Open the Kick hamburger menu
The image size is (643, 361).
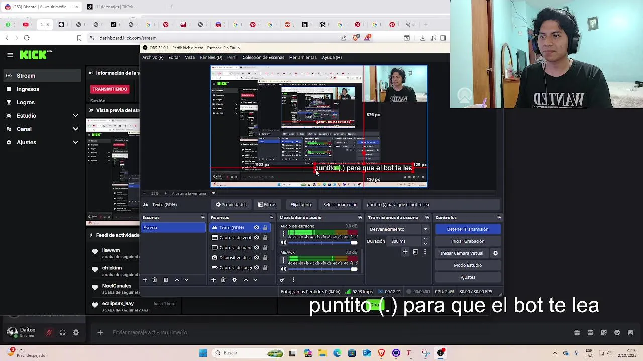tap(10, 55)
